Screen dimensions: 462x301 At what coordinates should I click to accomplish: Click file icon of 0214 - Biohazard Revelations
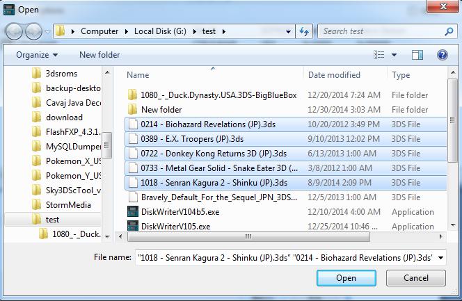click(133, 124)
